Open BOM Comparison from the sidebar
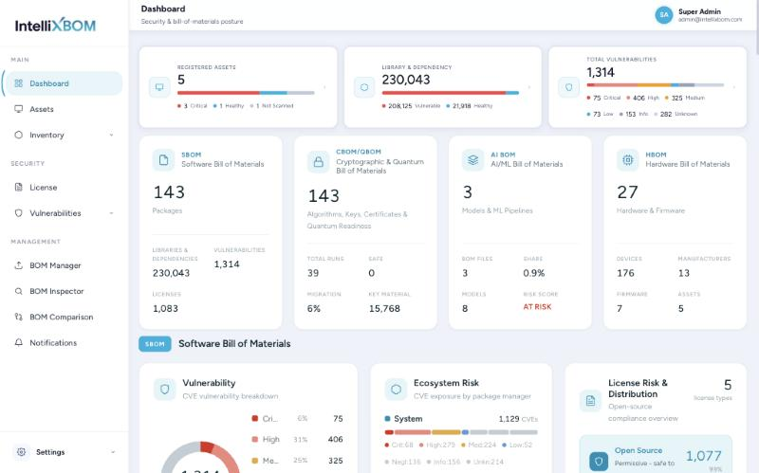The height and width of the screenshot is (473, 759). tap(64, 317)
